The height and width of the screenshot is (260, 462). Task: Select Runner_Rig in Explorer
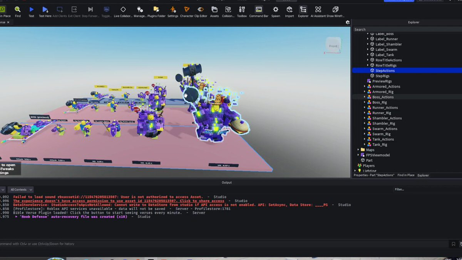(x=382, y=113)
